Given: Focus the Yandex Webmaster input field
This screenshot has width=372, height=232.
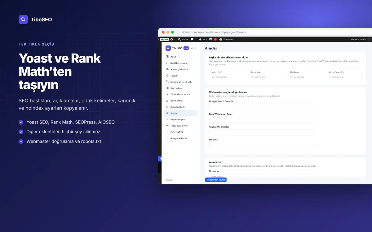Looking at the screenshot, I should coord(262,132).
